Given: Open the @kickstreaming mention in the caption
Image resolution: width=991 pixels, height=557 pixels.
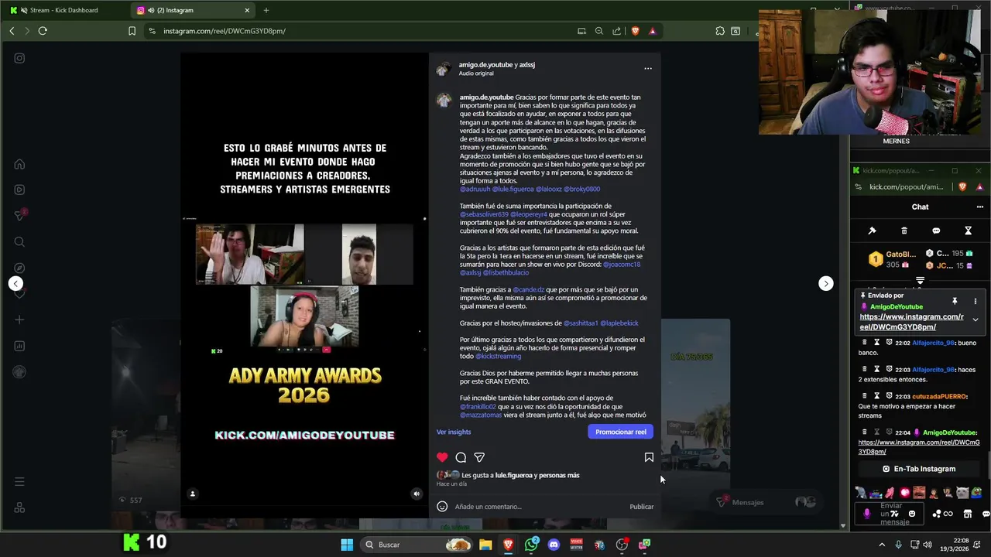Looking at the screenshot, I should 498,357.
